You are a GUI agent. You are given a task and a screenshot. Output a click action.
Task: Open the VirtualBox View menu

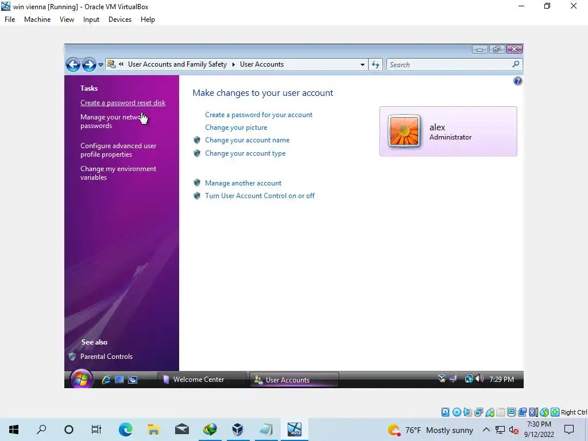click(x=67, y=20)
